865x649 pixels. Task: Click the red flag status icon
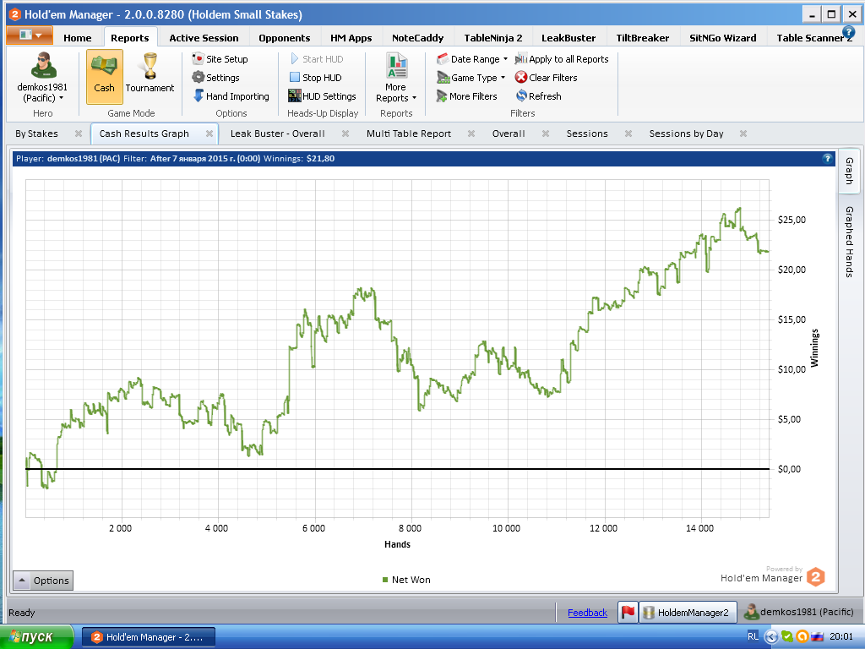point(628,612)
